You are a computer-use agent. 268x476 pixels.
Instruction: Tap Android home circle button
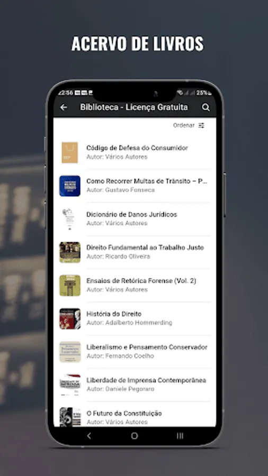tap(135, 436)
